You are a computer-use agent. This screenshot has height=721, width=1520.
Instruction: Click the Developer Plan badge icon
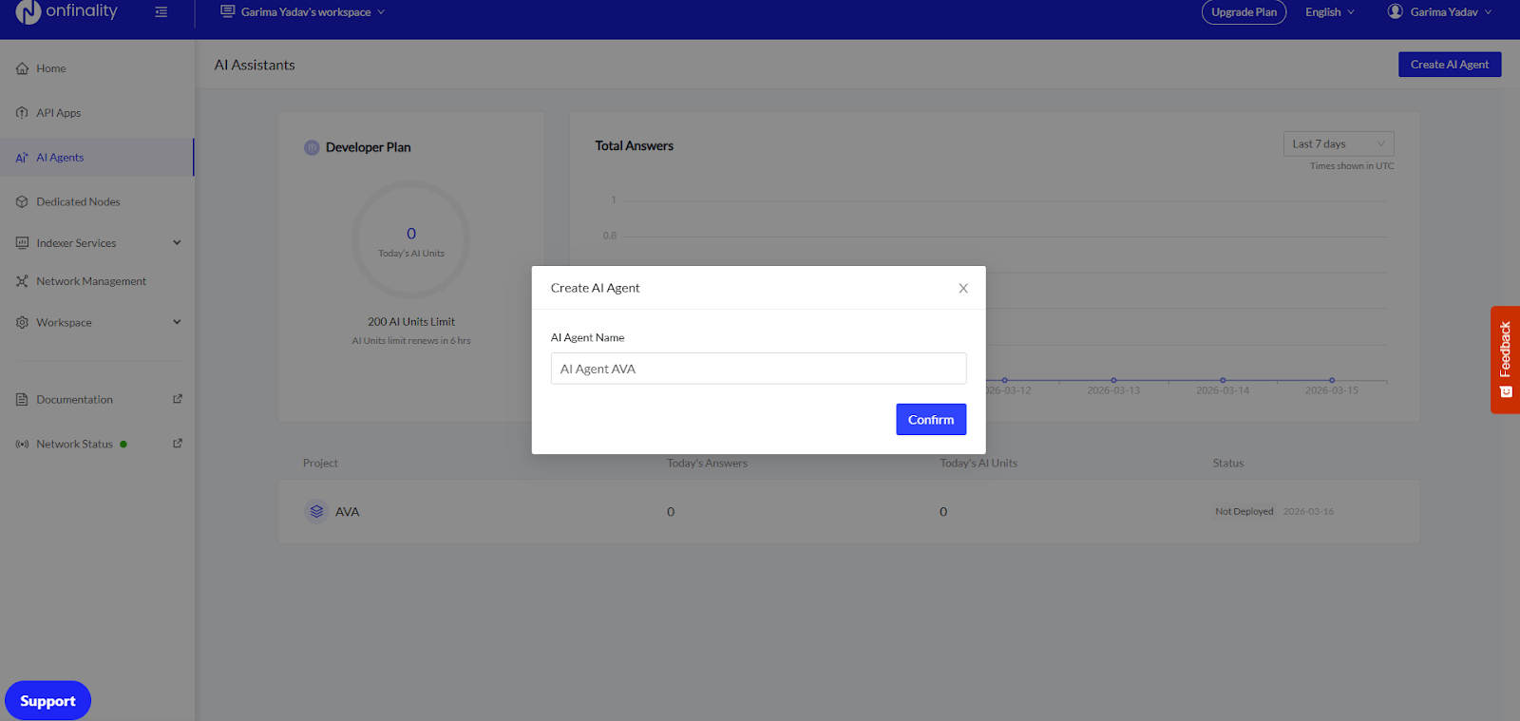pos(312,147)
